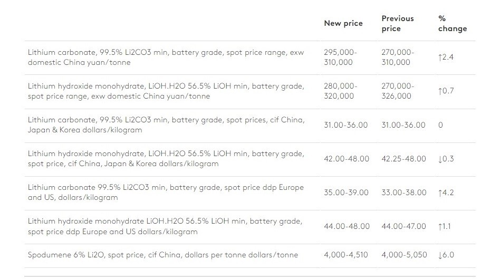Click lithium carbonate ddp Europe and US description
Screen dimensions: 491x279
166,193
